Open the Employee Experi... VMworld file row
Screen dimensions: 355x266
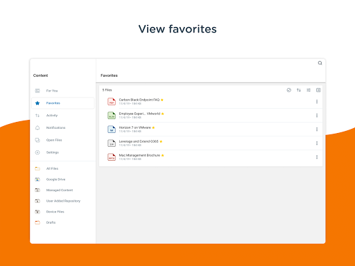tap(211, 115)
